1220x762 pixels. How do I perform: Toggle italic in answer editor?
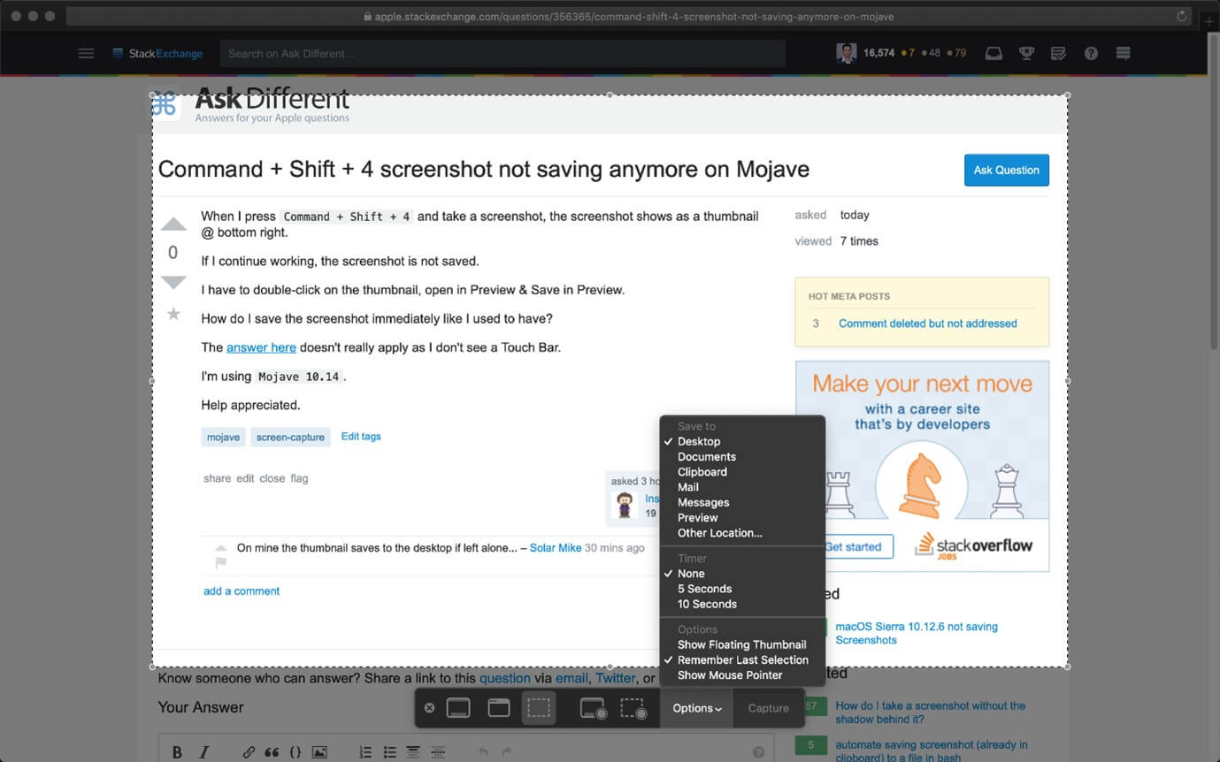tap(203, 752)
